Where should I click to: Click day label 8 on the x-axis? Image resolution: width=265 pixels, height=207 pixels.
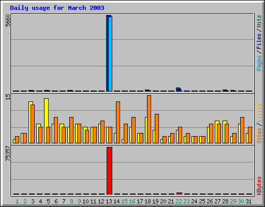[x=71, y=201]
